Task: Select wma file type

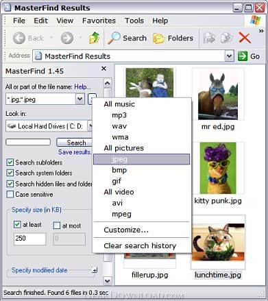Action: click(142, 137)
